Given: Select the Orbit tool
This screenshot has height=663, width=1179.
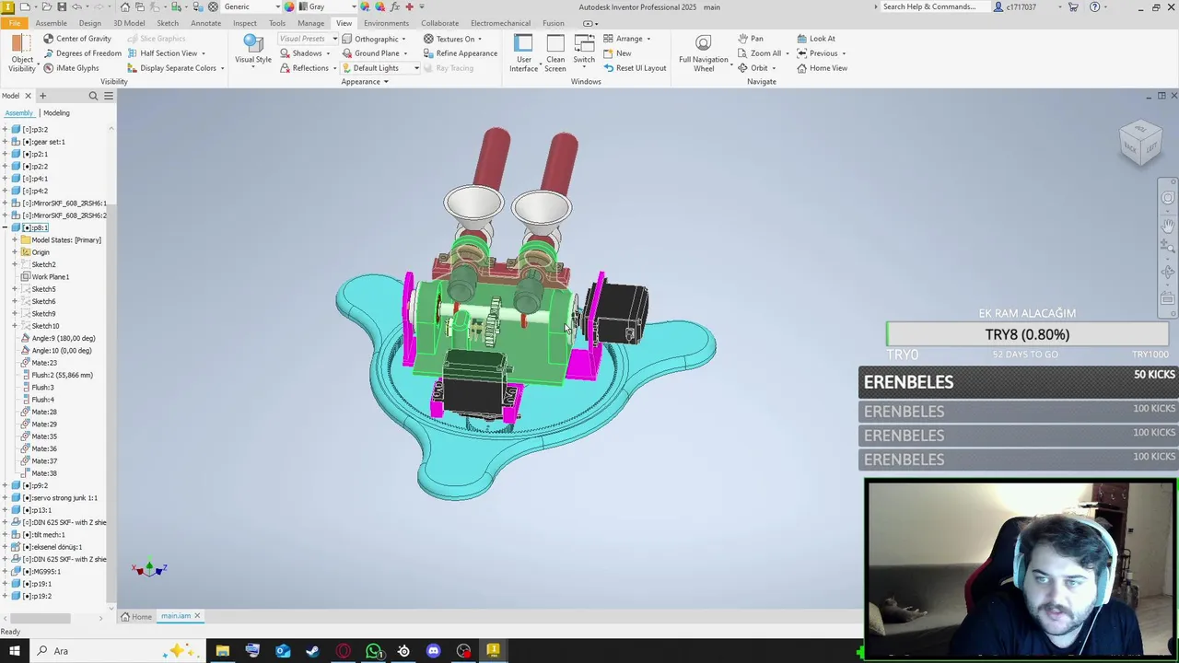Looking at the screenshot, I should [x=753, y=68].
